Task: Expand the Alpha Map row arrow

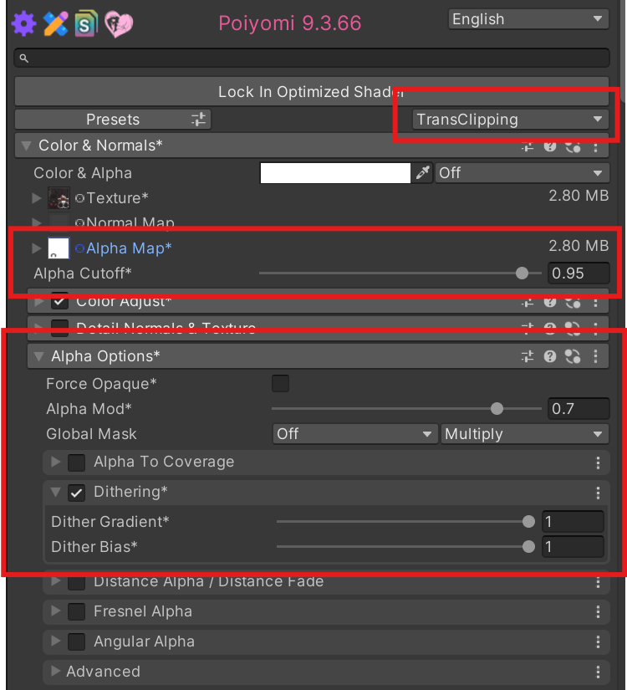Action: tap(37, 248)
